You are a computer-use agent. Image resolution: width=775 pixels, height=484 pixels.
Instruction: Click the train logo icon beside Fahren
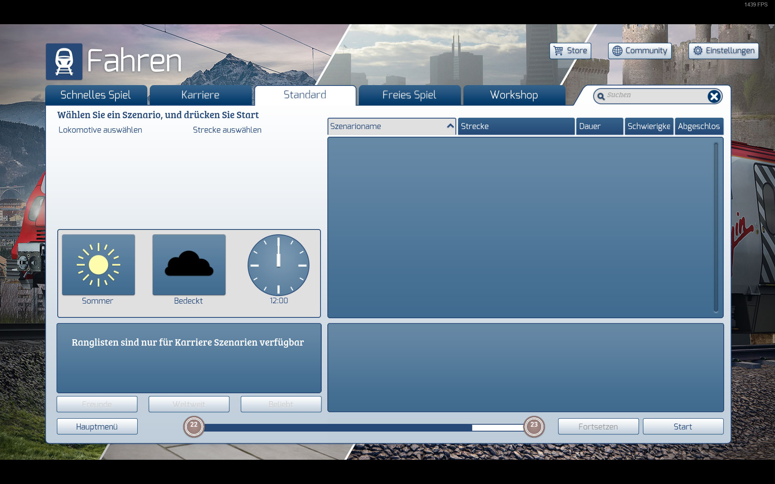64,61
